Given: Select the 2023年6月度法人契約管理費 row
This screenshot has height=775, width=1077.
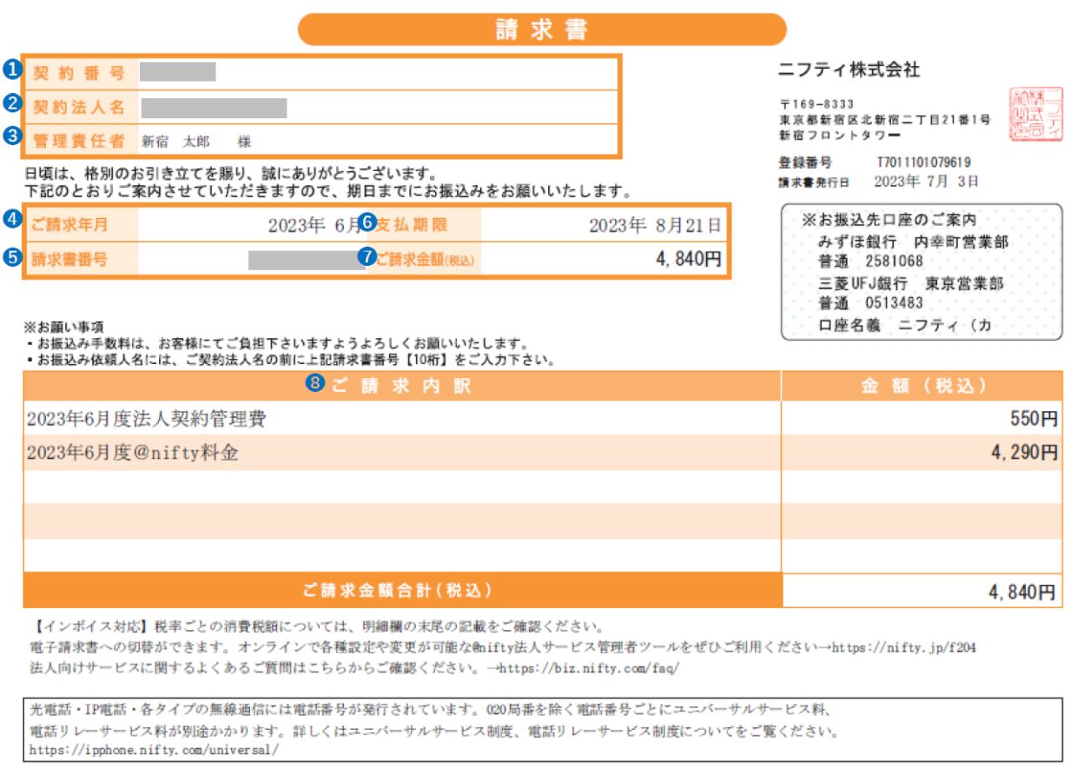Looking at the screenshot, I should point(543,419).
